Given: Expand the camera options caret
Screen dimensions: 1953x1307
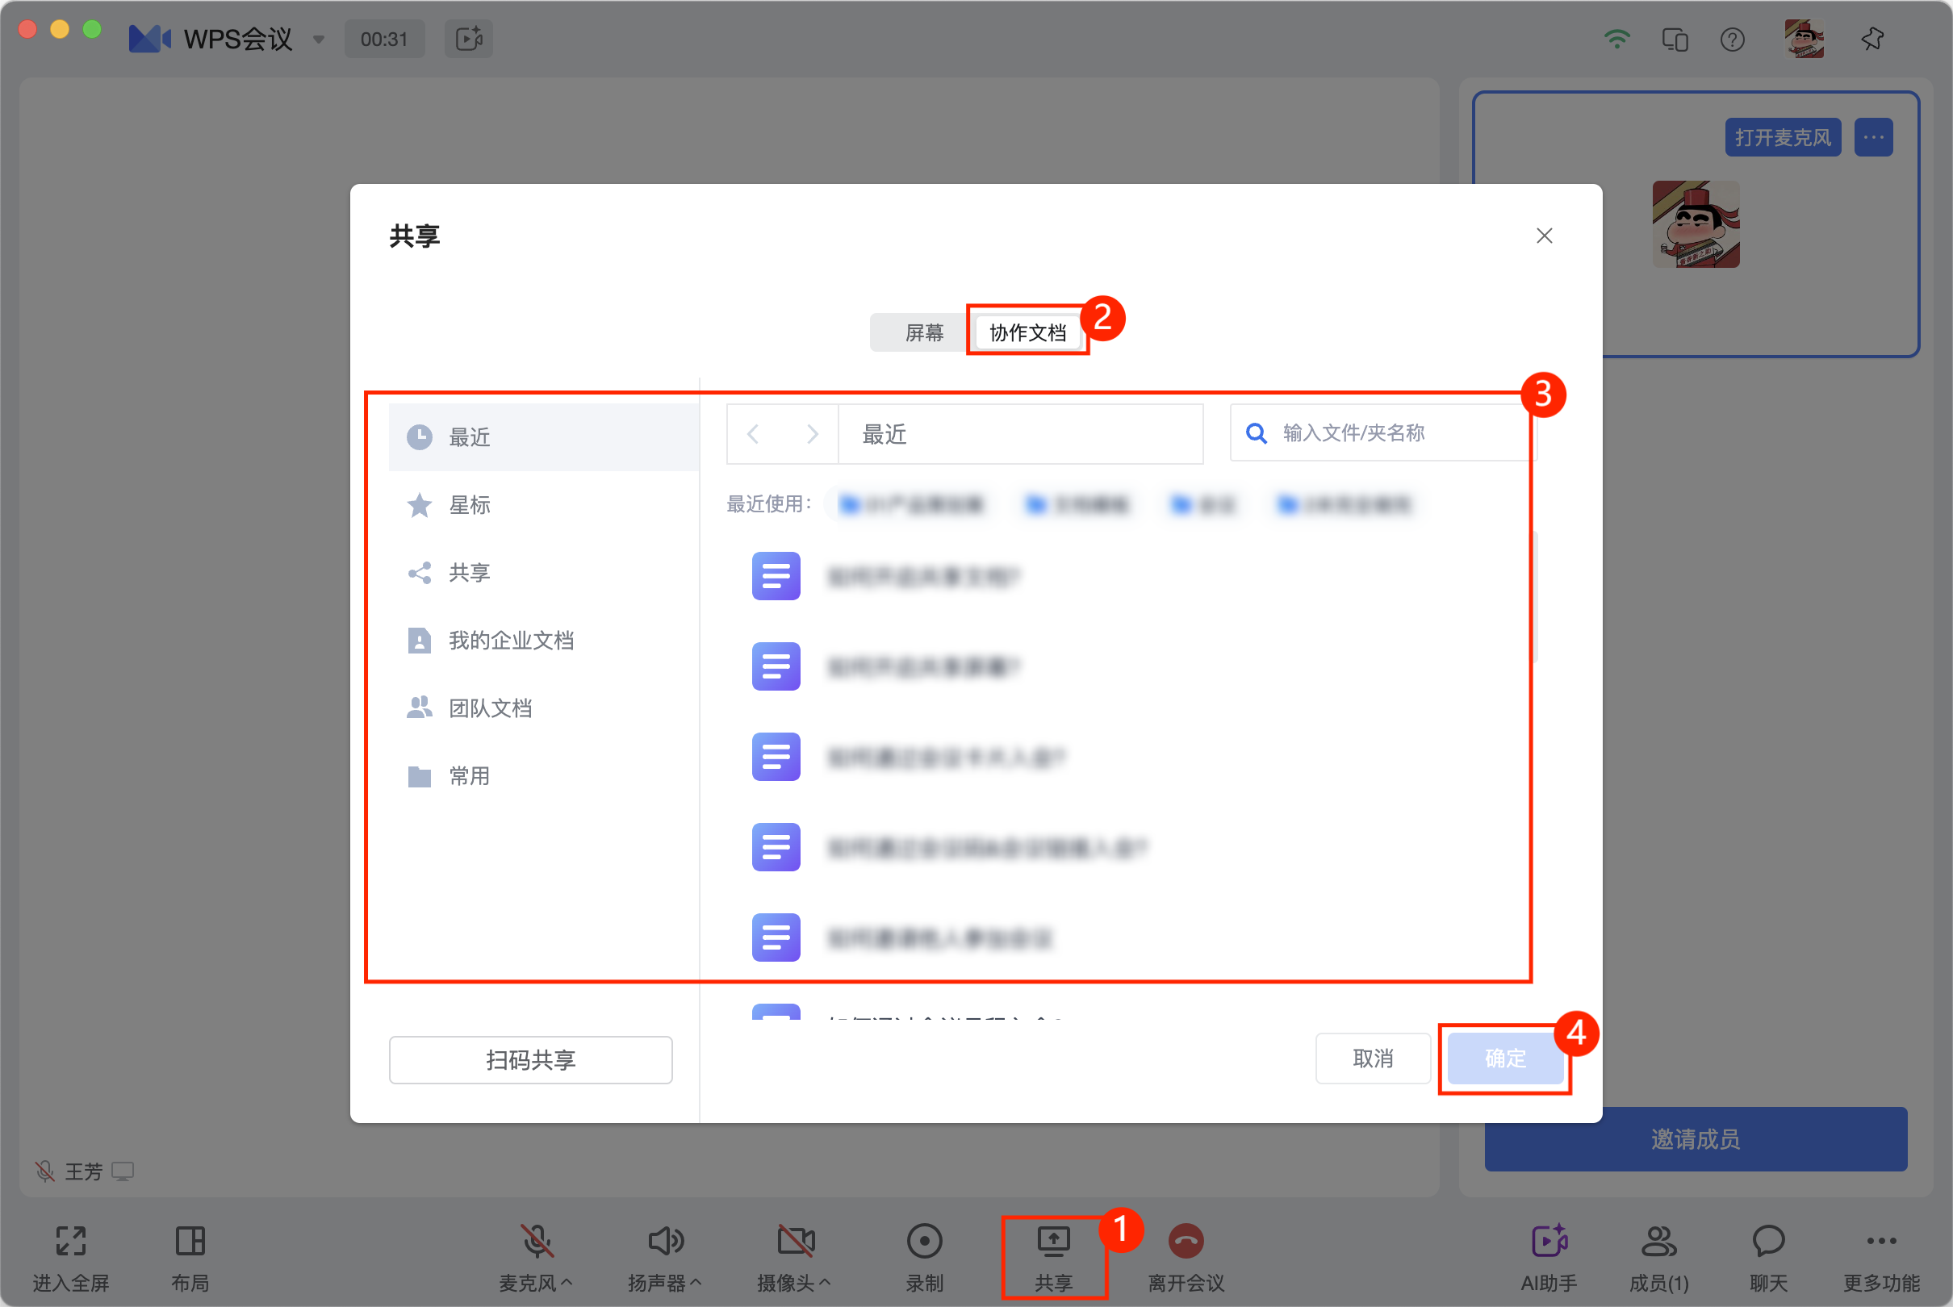Looking at the screenshot, I should (x=826, y=1283).
